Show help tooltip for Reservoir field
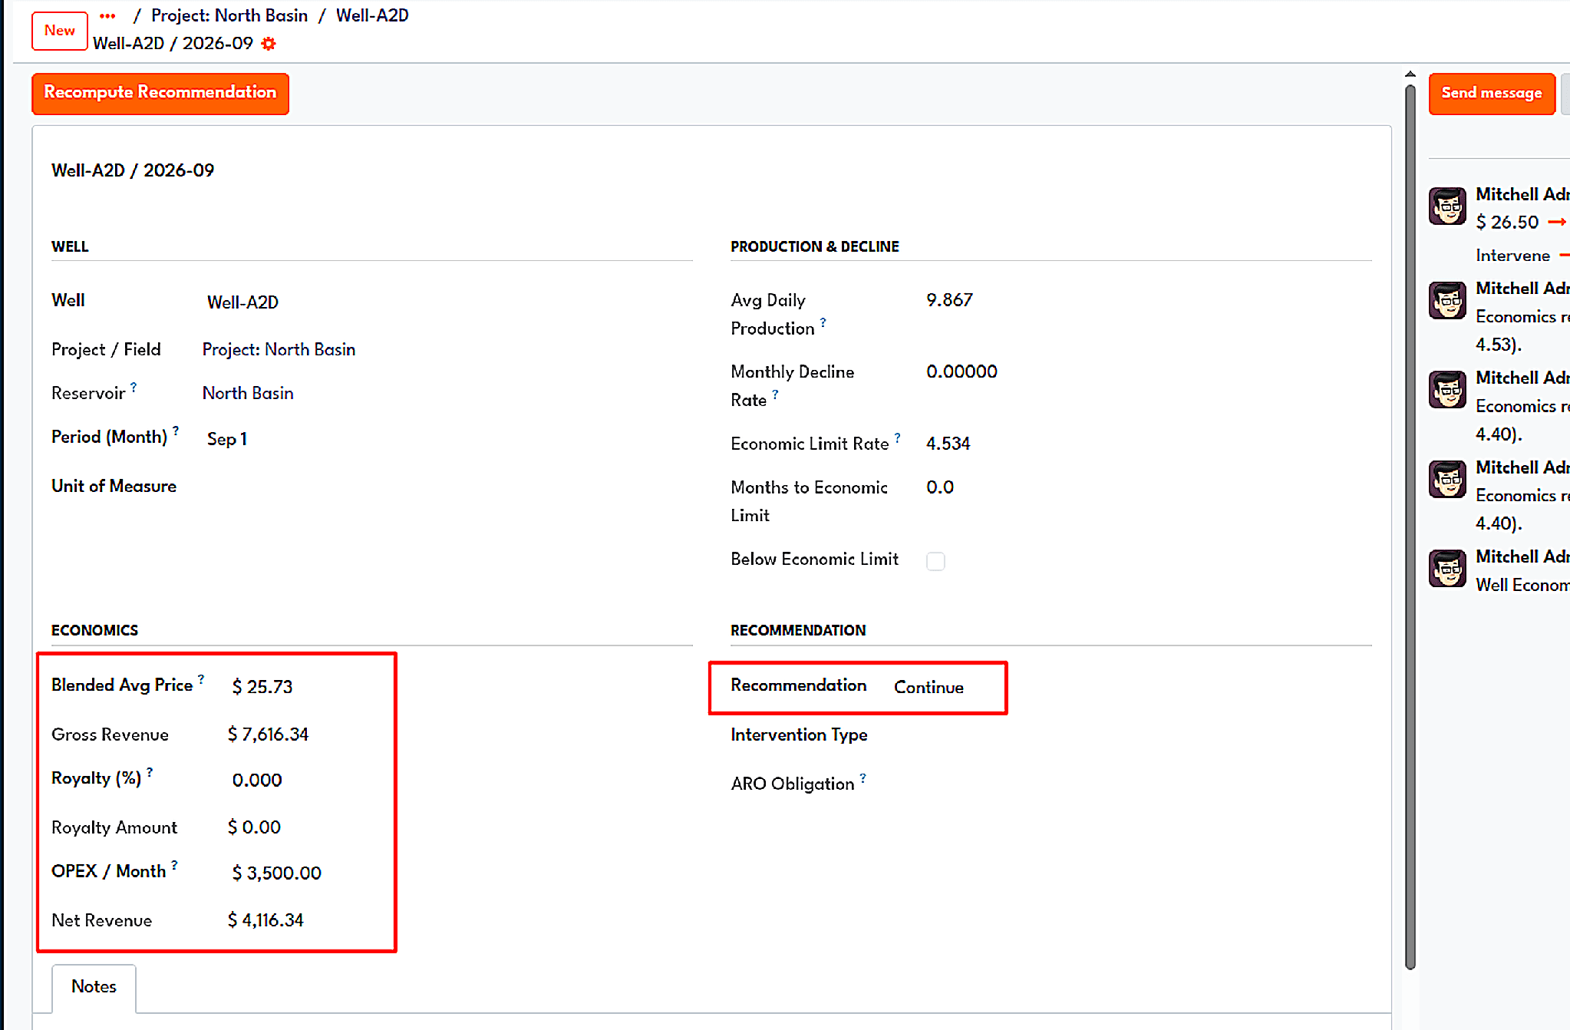Viewport: 1570px width, 1030px height. coord(134,387)
